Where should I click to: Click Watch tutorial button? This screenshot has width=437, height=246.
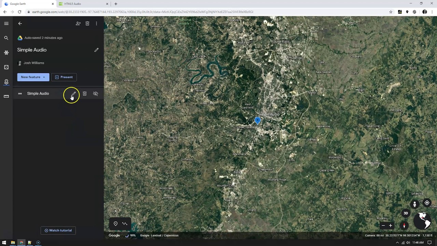pos(58,230)
